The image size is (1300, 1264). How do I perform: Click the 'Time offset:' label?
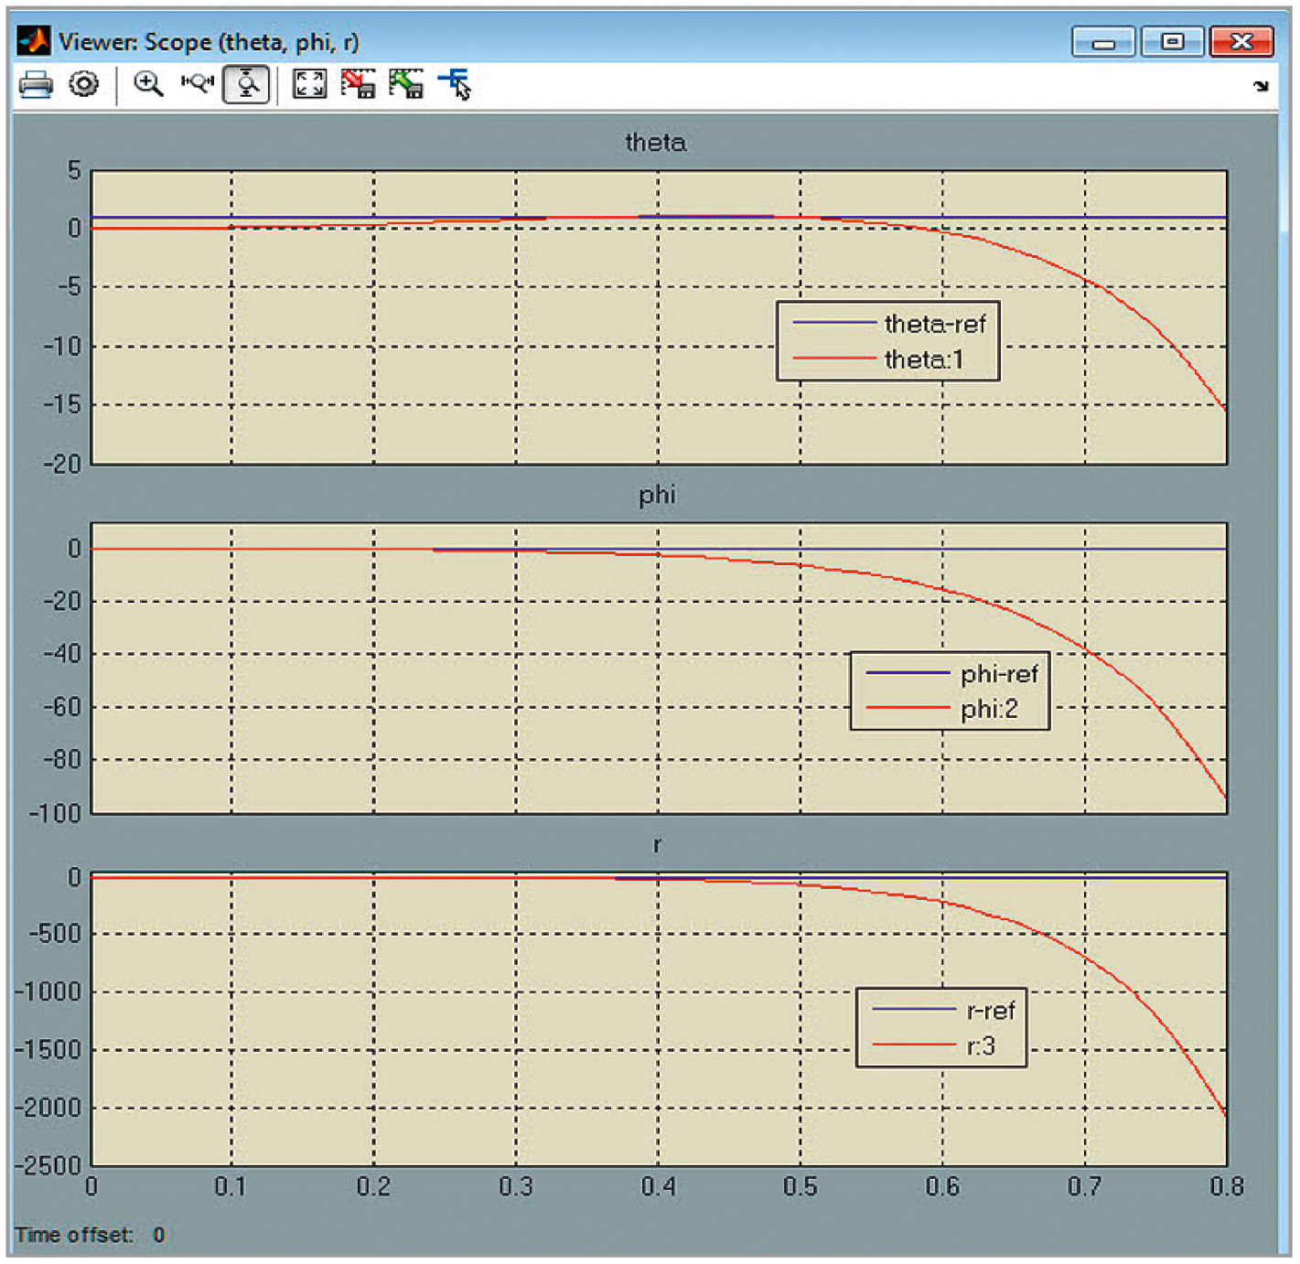pos(74,1236)
